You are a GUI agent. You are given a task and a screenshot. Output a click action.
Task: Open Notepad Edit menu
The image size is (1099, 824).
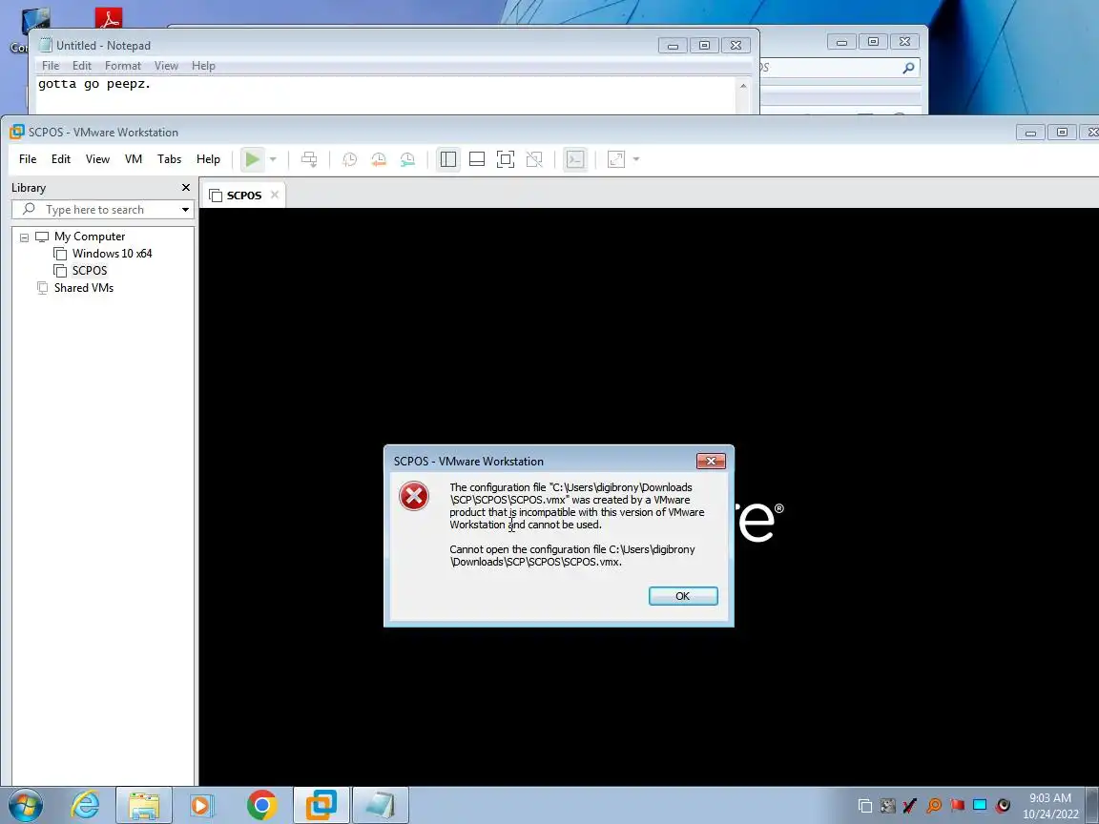coord(82,65)
